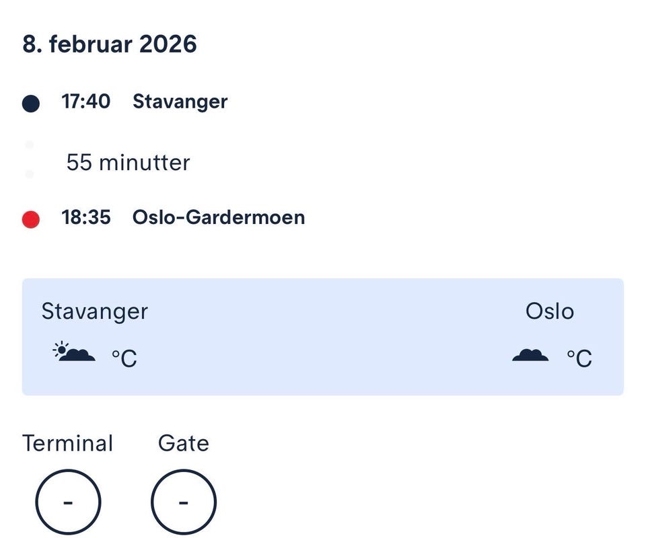Screen dimensions: 646x538
Task: Click the Stavanger departure airport name
Action: pyautogui.click(x=180, y=102)
